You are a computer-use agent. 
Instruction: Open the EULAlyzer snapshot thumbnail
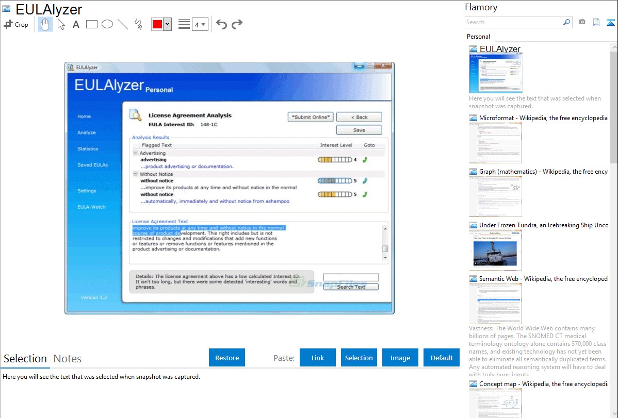coord(496,74)
